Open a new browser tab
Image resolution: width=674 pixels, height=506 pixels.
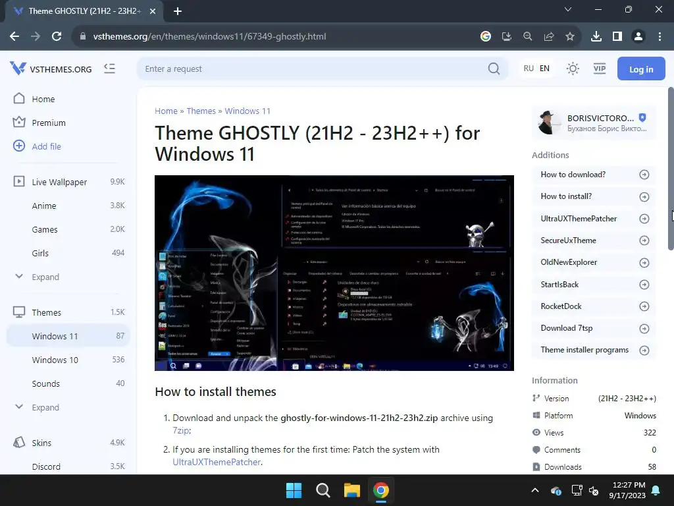178,11
